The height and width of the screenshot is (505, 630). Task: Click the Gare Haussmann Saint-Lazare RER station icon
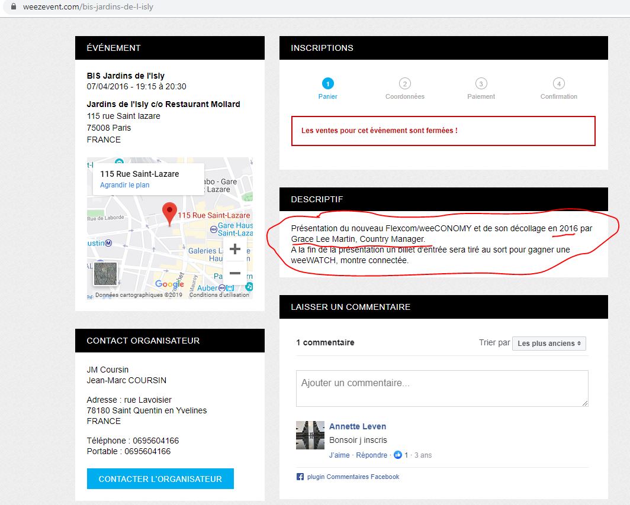click(213, 228)
